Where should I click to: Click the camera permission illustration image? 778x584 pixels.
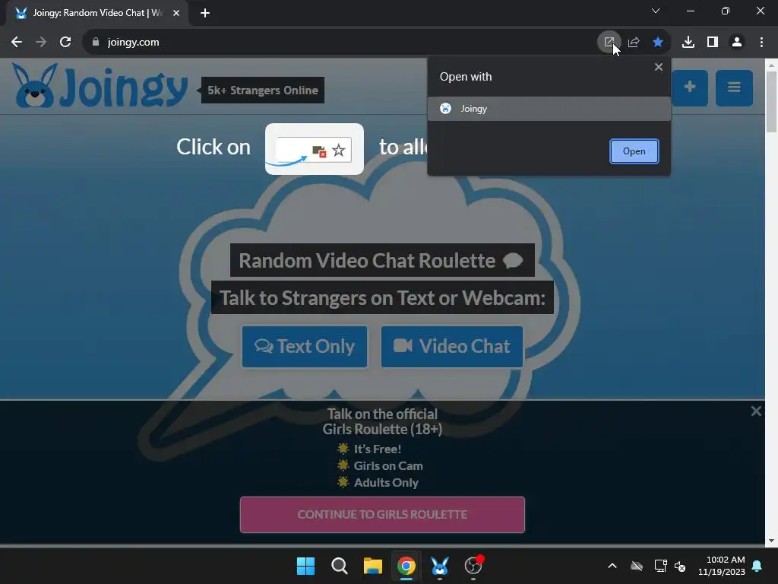(x=314, y=149)
